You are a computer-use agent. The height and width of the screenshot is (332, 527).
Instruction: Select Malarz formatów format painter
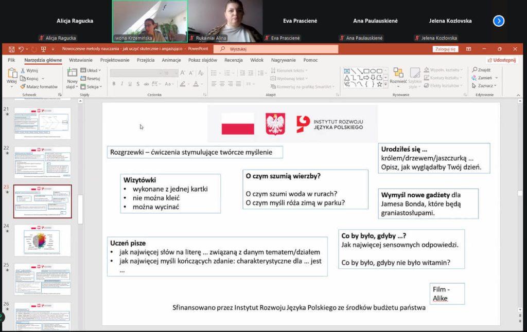pos(39,87)
